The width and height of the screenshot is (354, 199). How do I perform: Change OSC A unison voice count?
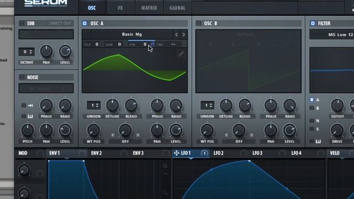(93, 106)
